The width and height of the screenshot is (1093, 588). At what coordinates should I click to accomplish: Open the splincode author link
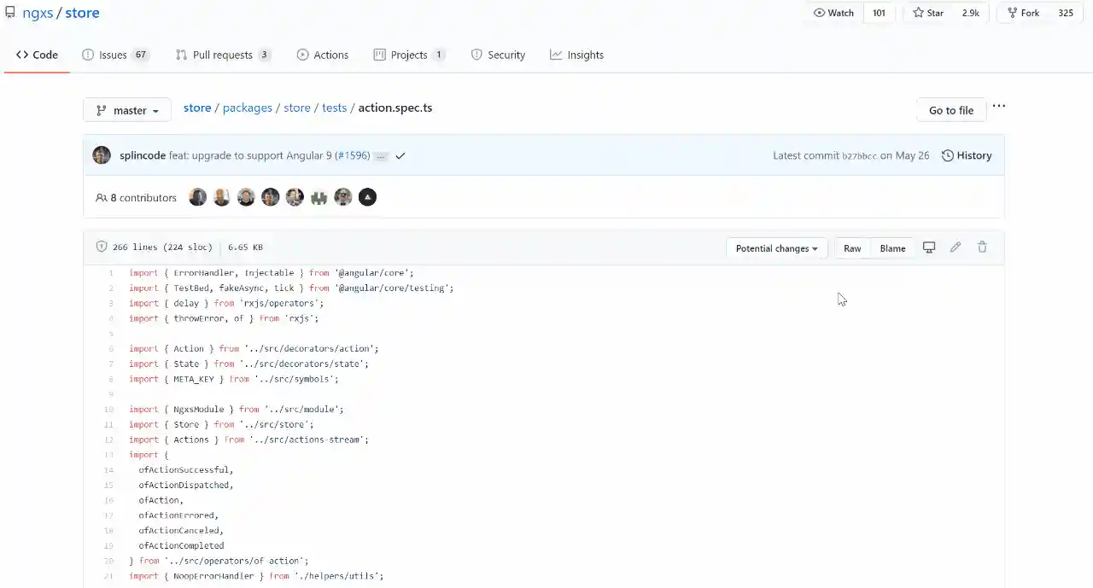pyautogui.click(x=143, y=155)
